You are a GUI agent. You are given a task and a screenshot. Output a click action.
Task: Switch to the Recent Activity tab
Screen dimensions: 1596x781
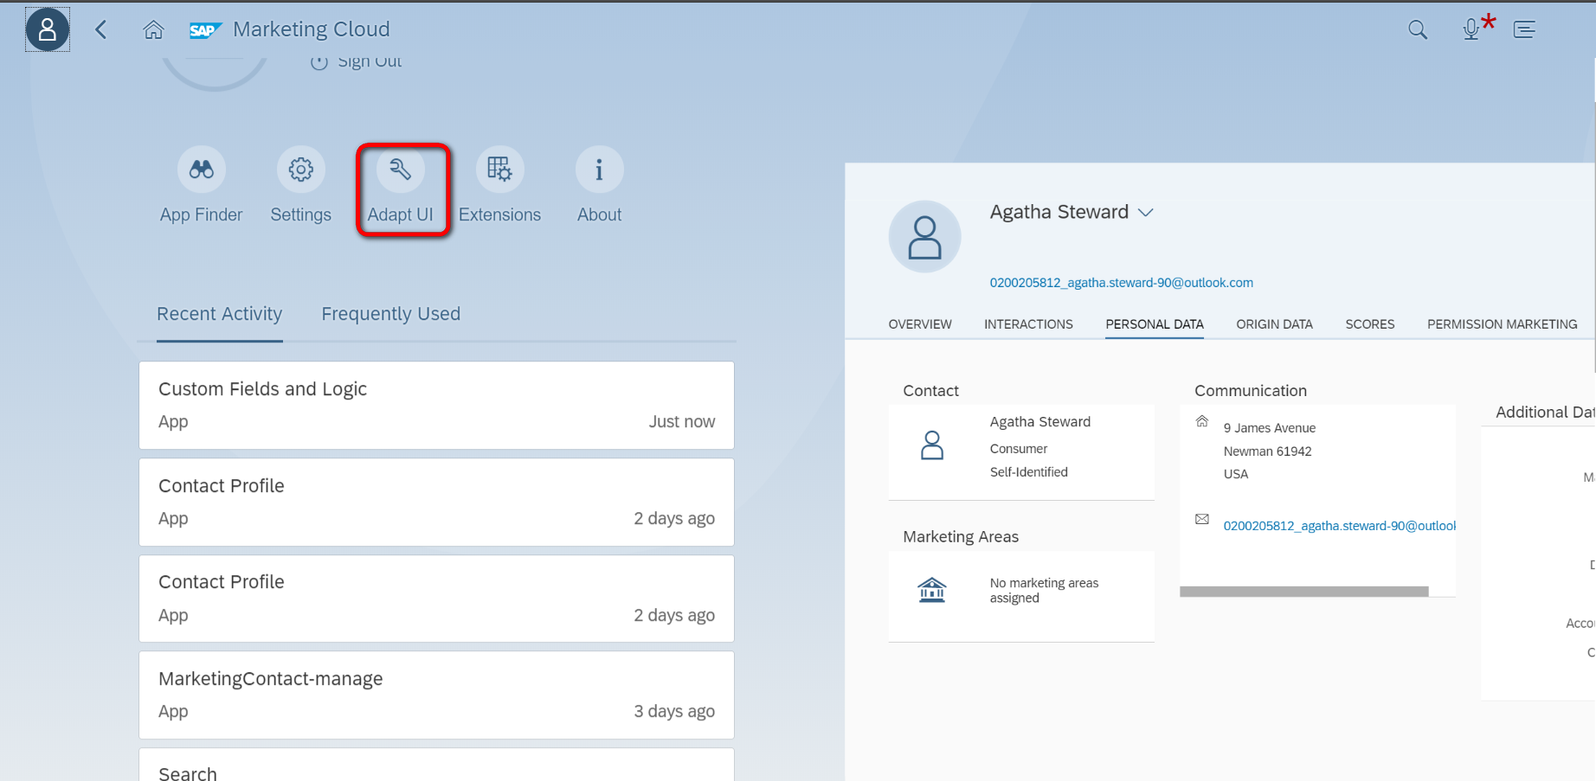[x=220, y=314]
